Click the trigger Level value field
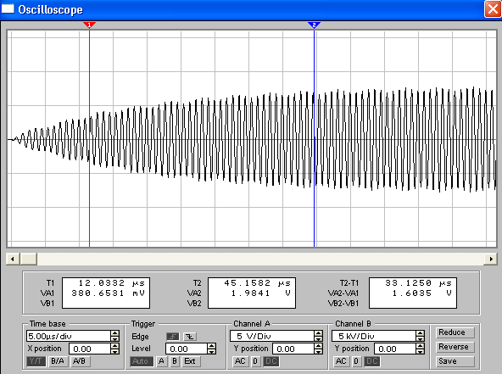 pyautogui.click(x=187, y=349)
